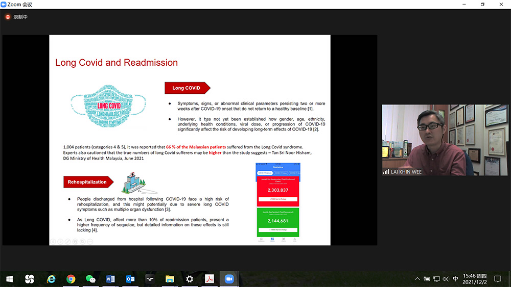The width and height of the screenshot is (511, 287).
Task: Open the notification center icon
Action: (498, 279)
